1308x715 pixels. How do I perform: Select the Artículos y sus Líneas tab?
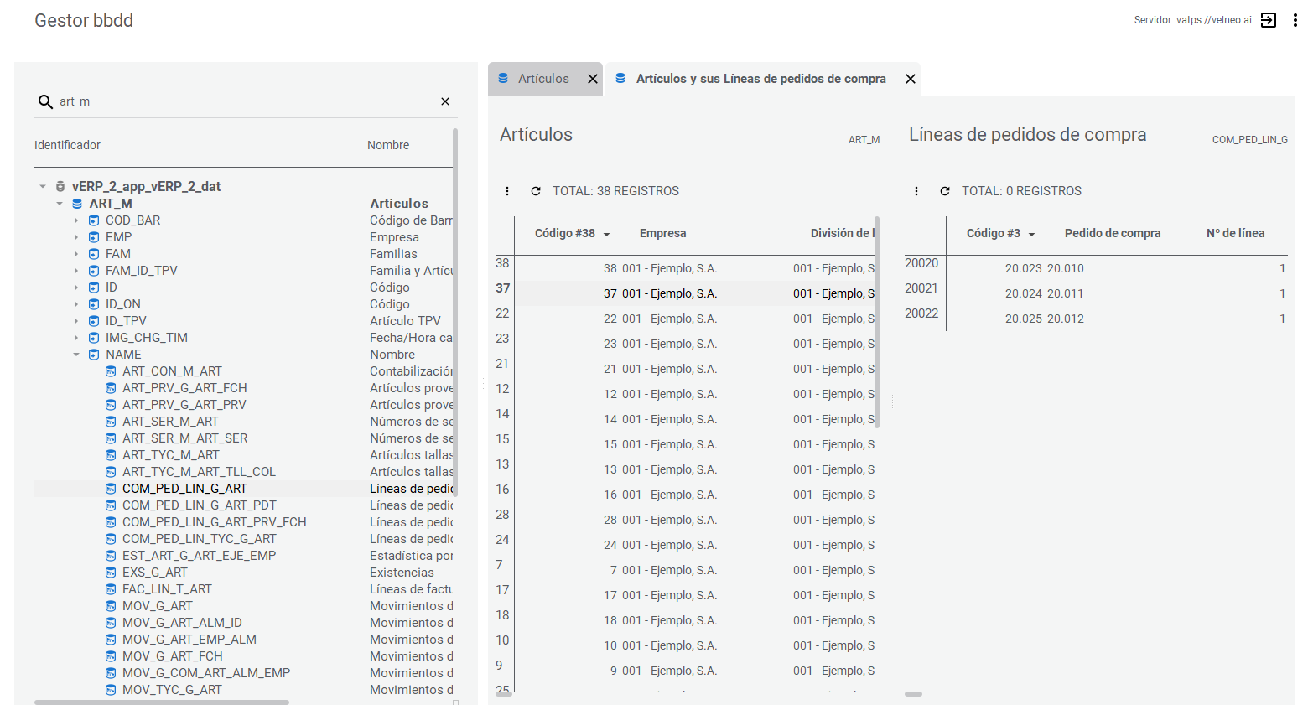coord(760,79)
